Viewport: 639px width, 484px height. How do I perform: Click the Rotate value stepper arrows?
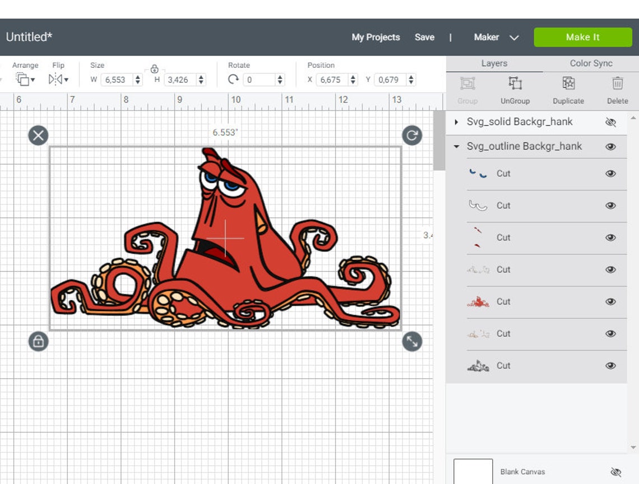click(x=280, y=80)
